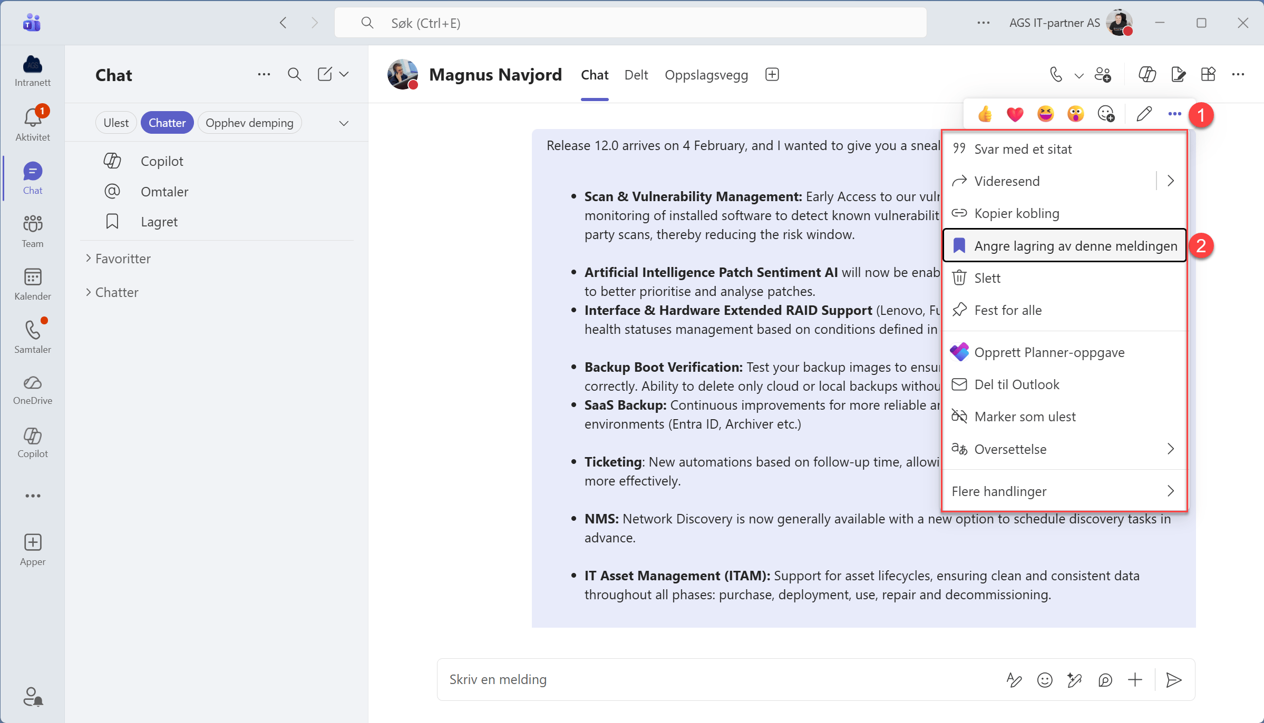
Task: Choose Slett from the context menu
Action: pos(987,278)
